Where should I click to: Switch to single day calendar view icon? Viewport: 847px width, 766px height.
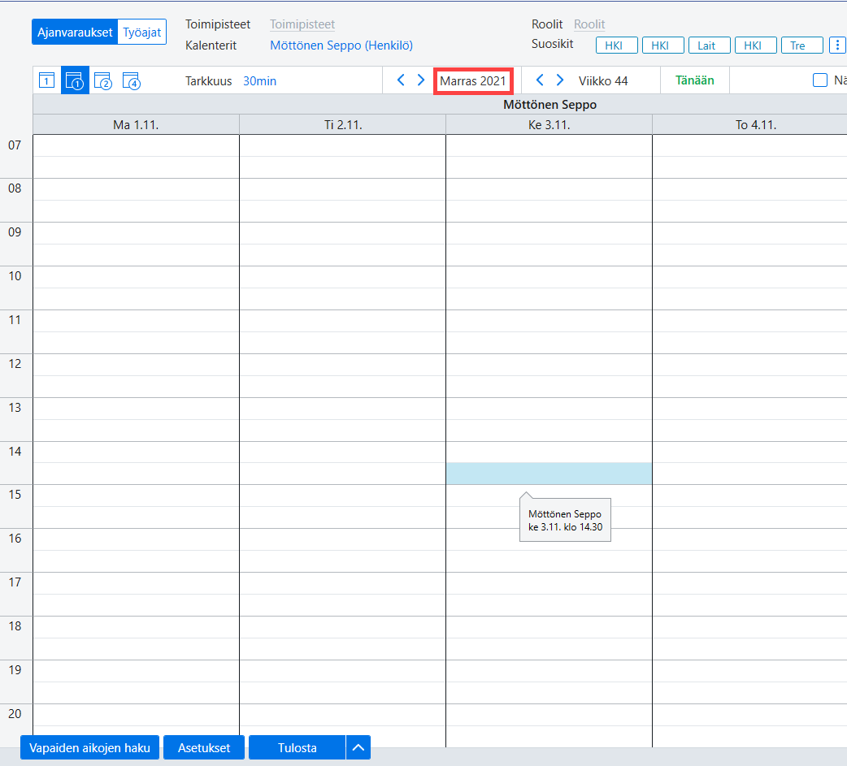coord(47,80)
